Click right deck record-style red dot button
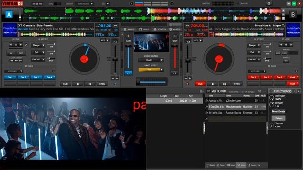 point(187,84)
